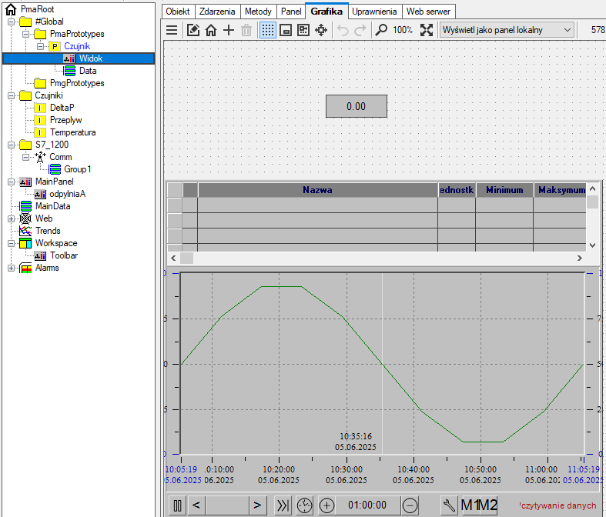The height and width of the screenshot is (517, 606).
Task: Click the trash delete icon
Action: click(246, 30)
